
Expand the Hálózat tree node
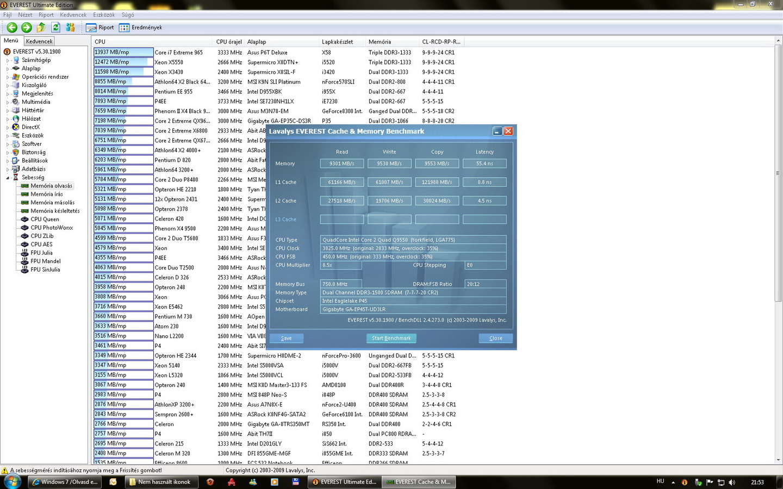pyautogui.click(x=8, y=119)
